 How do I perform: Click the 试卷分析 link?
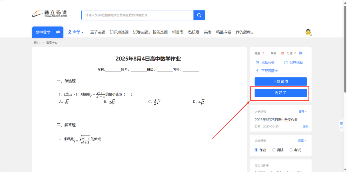[x=268, y=62]
